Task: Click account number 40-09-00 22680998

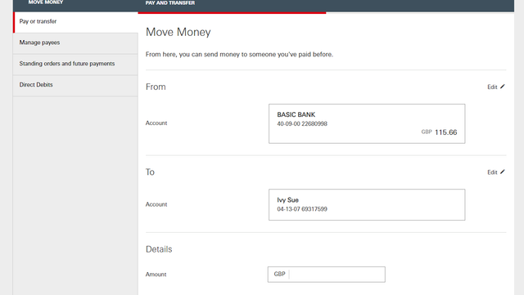Action: point(302,124)
